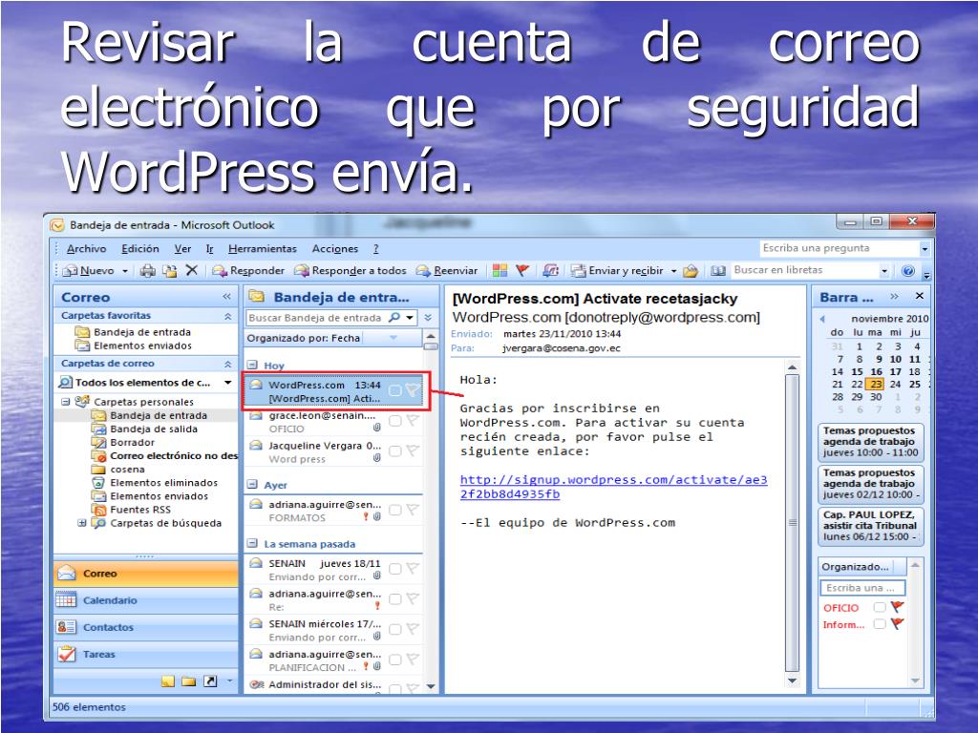This screenshot has height=733, width=978.
Task: Click the flag of the Inform... task
Action: coord(897,623)
